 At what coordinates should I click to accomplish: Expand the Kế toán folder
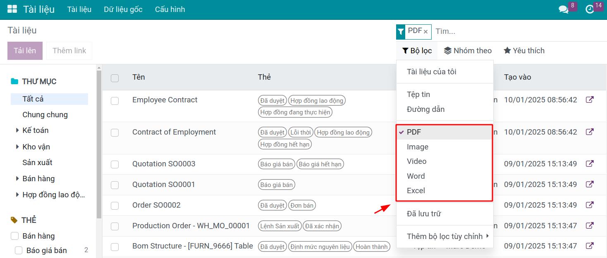tap(17, 130)
